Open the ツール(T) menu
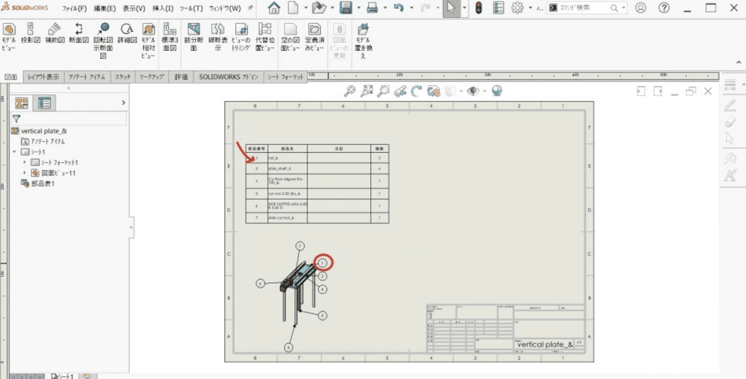 191,8
